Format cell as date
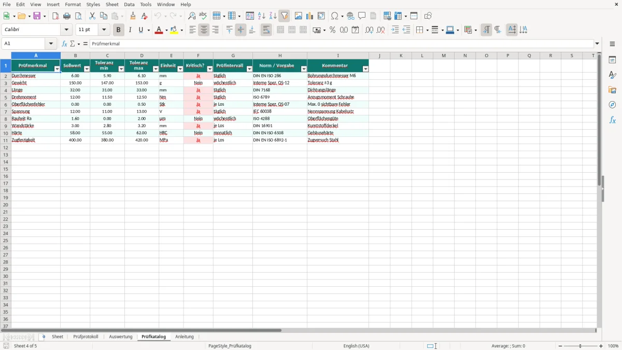This screenshot has width=622, height=350. (355, 30)
